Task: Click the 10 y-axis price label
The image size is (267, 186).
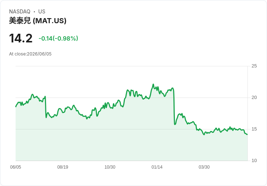Action: pos(254,161)
